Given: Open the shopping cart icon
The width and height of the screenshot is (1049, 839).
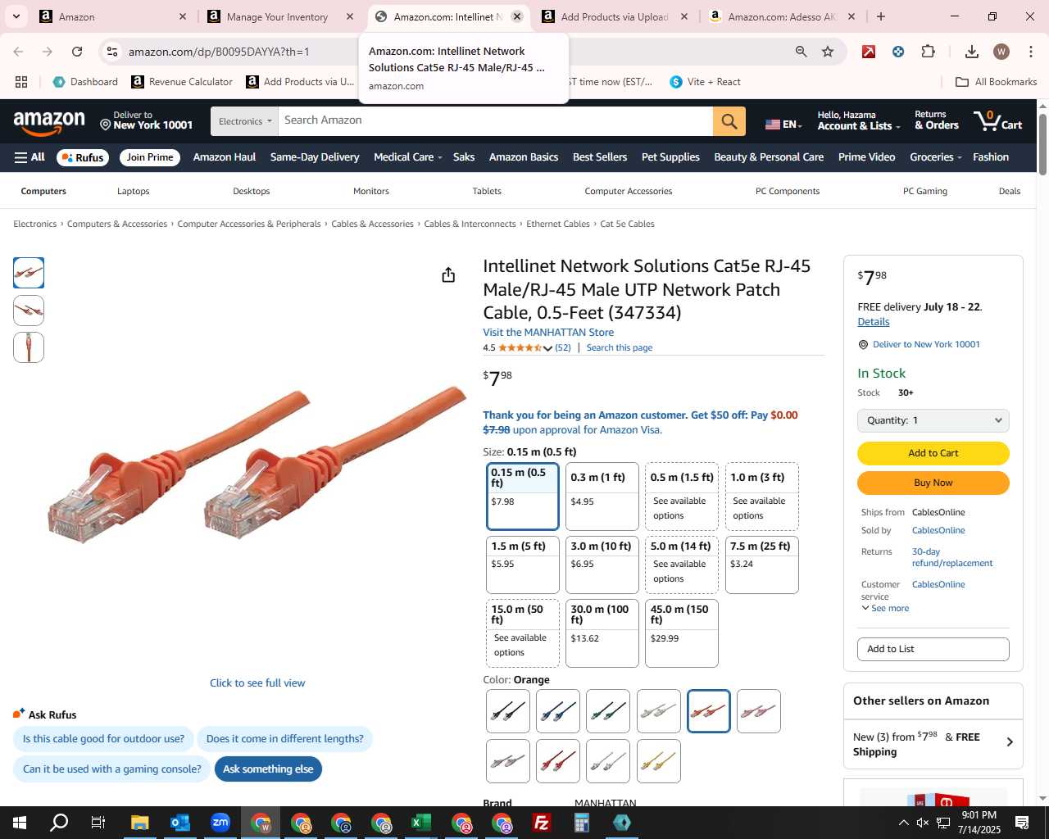Looking at the screenshot, I should point(997,121).
